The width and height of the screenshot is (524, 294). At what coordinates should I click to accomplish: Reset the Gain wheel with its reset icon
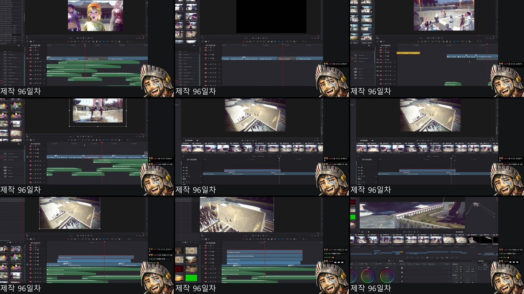click(375, 267)
